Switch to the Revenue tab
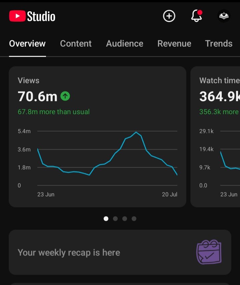 click(x=174, y=44)
